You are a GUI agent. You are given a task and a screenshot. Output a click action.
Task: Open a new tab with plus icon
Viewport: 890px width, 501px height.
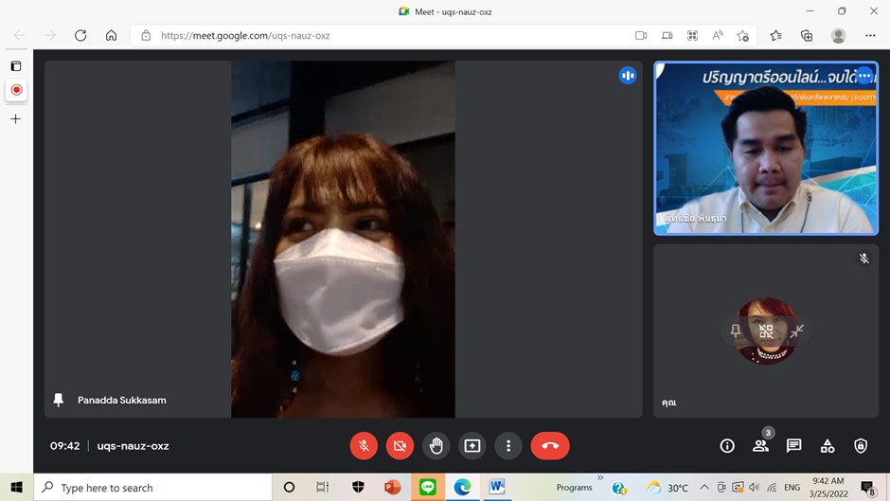pos(15,119)
